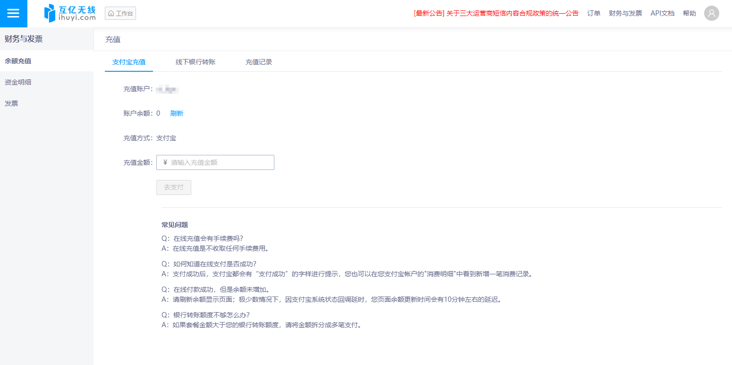Image resolution: width=732 pixels, height=365 pixels.
Task: Click the ihuyi.com logo
Action: [69, 13]
